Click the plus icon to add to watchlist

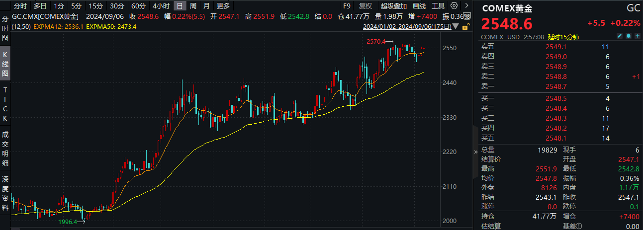[x=637, y=36]
